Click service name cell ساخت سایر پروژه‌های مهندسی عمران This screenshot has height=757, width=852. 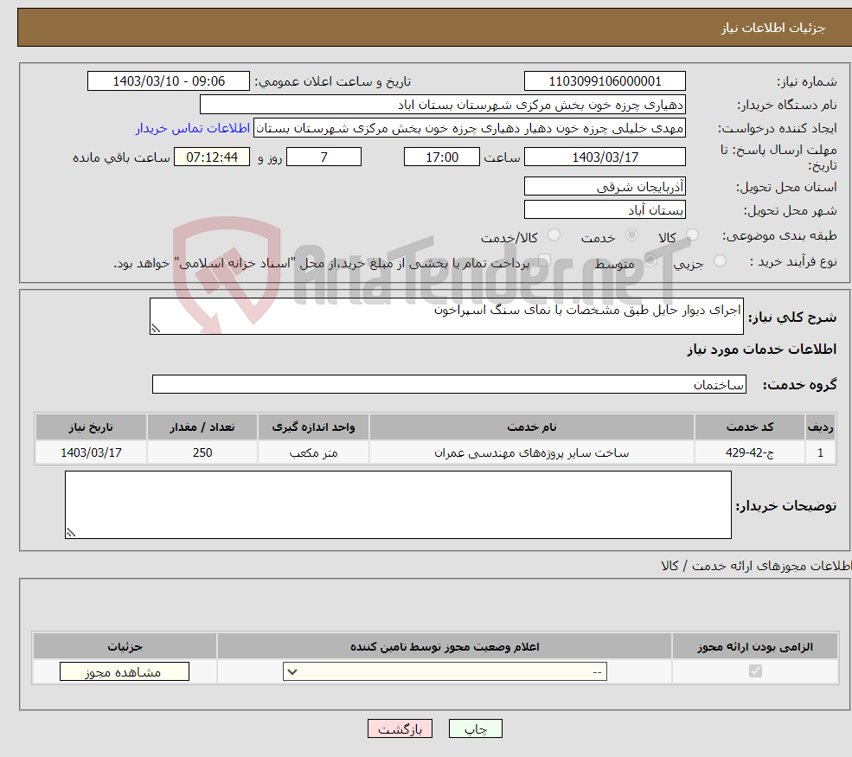[x=532, y=452]
